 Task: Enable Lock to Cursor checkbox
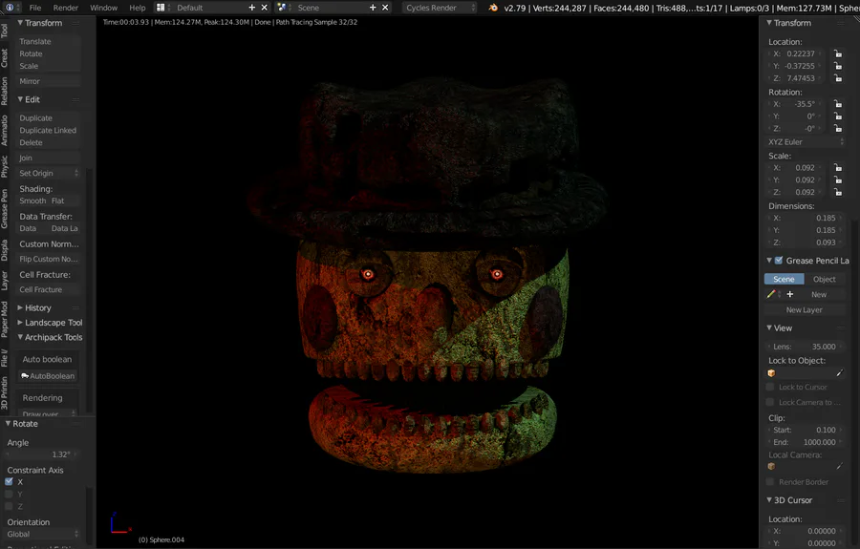point(770,387)
